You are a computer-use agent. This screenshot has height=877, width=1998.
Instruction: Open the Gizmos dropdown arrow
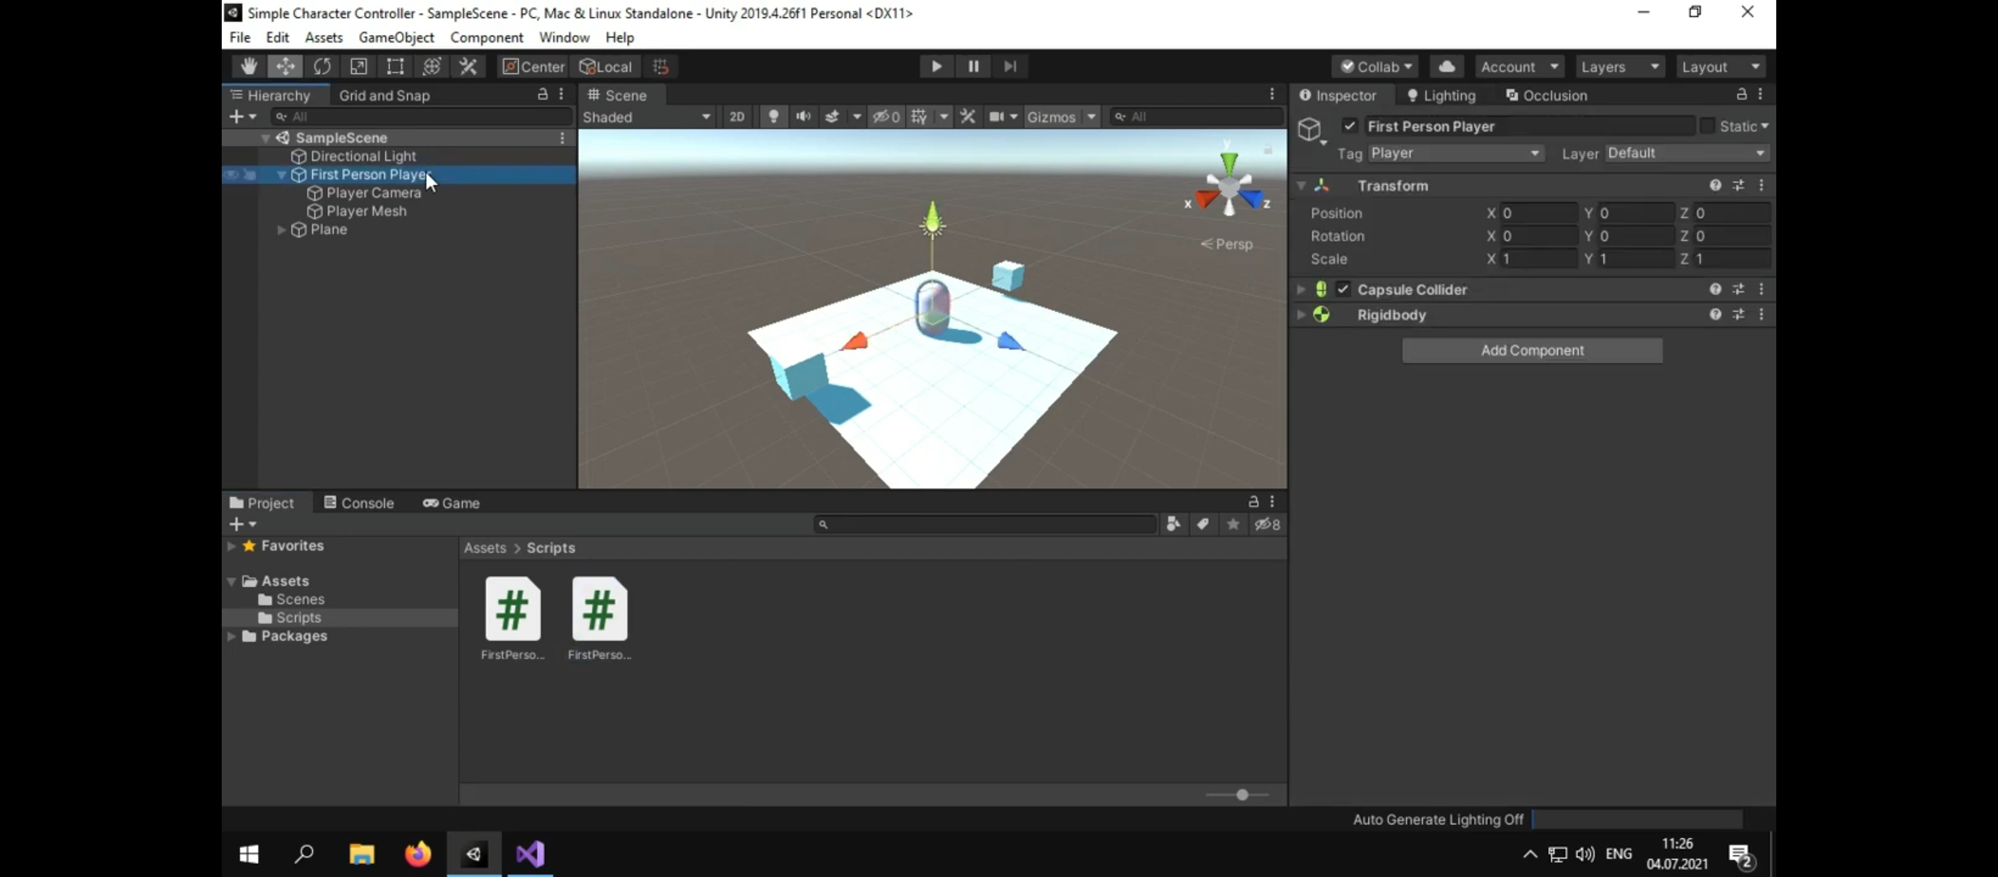pyautogui.click(x=1092, y=117)
